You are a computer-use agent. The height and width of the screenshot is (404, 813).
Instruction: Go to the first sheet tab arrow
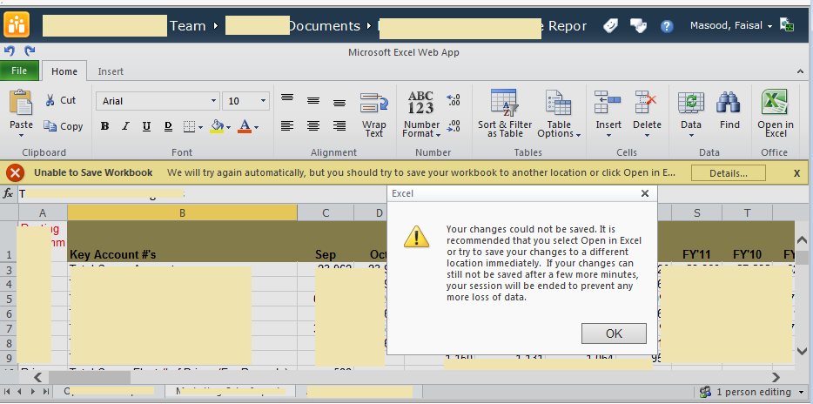(x=6, y=392)
